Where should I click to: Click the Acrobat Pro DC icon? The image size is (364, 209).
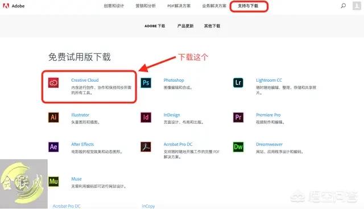[146, 147]
